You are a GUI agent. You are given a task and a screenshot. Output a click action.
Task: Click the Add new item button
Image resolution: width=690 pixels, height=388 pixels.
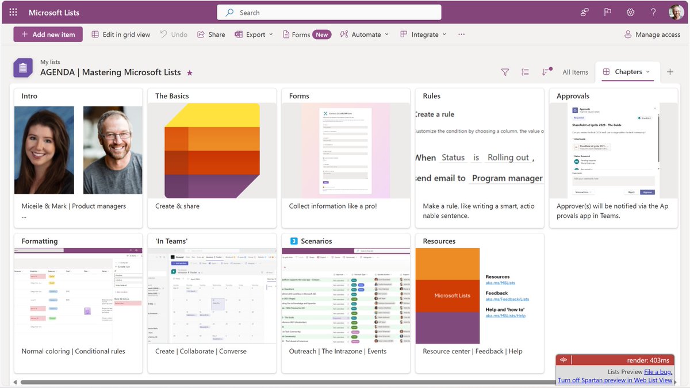tap(48, 34)
